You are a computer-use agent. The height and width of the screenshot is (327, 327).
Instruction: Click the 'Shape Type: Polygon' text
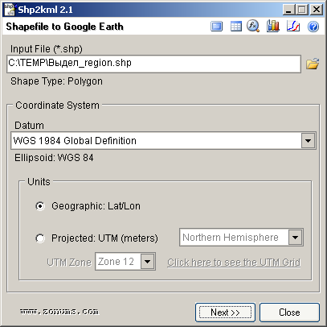pos(56,81)
